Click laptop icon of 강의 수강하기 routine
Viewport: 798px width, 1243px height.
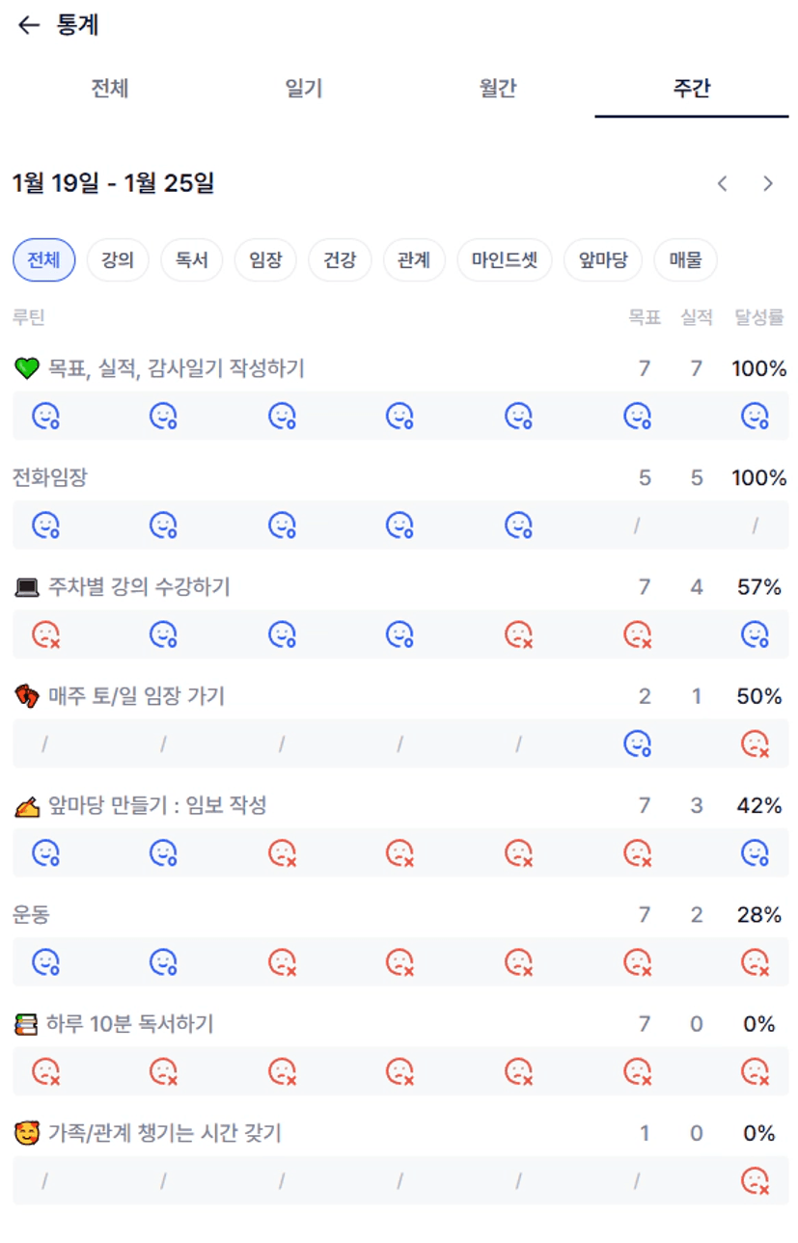[x=27, y=587]
